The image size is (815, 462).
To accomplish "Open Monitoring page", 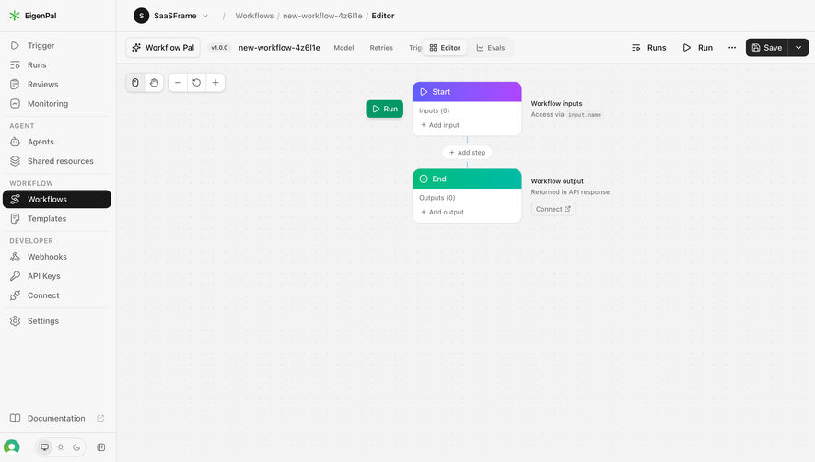I will coord(57,103).
